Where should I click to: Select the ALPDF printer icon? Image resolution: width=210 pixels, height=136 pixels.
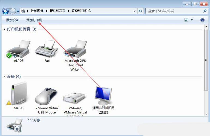point(19,49)
